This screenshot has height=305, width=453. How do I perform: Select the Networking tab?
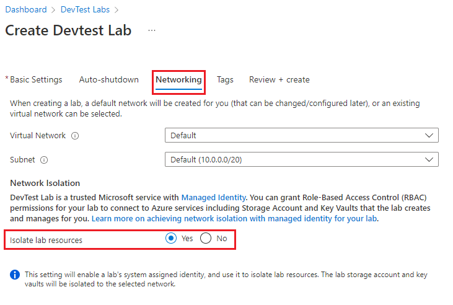(178, 80)
